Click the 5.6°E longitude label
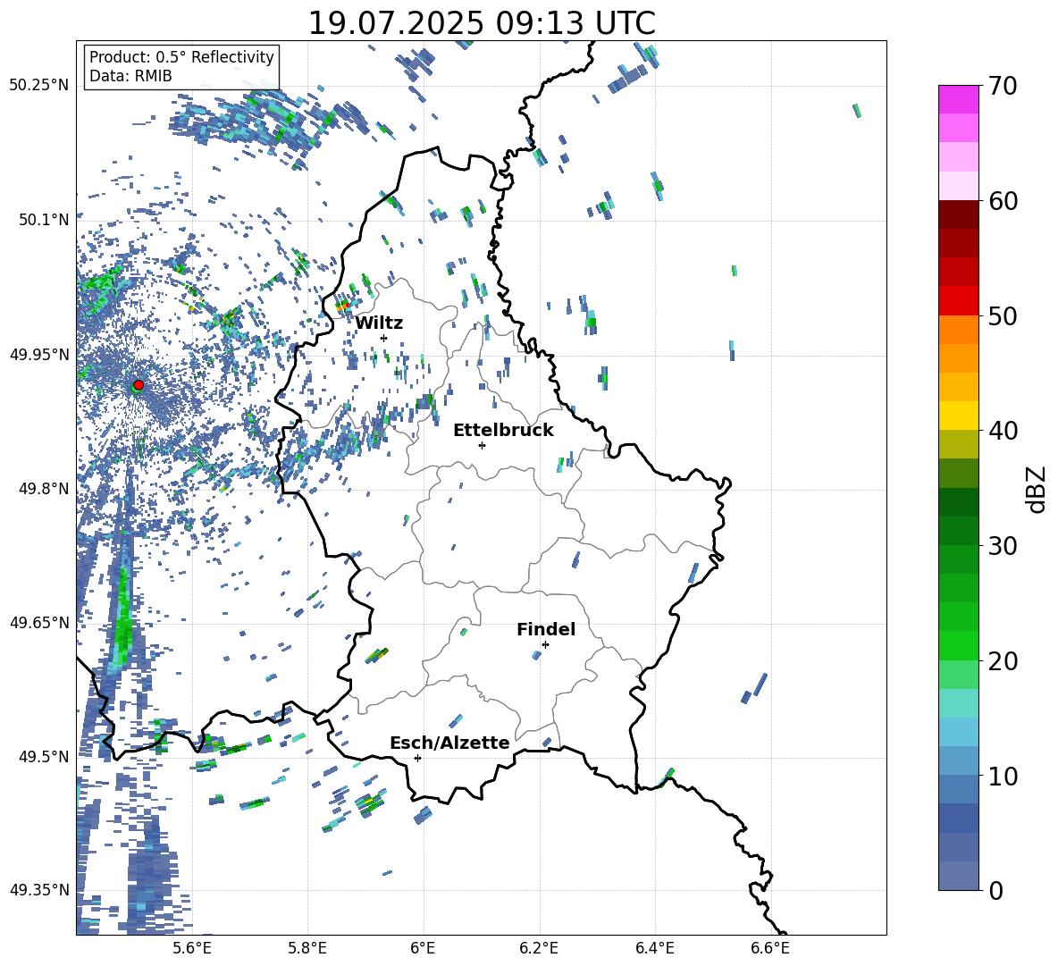 click(x=192, y=948)
